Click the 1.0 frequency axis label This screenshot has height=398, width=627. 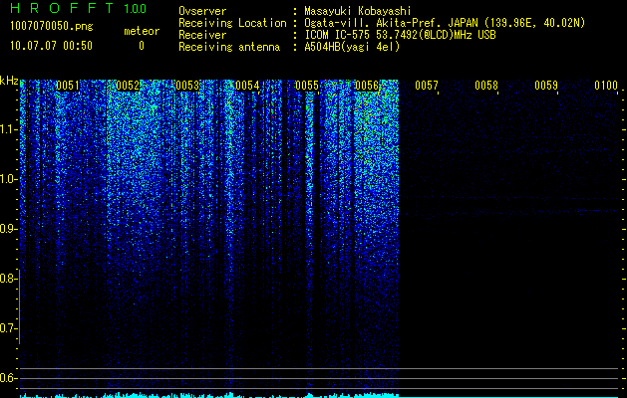pyautogui.click(x=8, y=179)
